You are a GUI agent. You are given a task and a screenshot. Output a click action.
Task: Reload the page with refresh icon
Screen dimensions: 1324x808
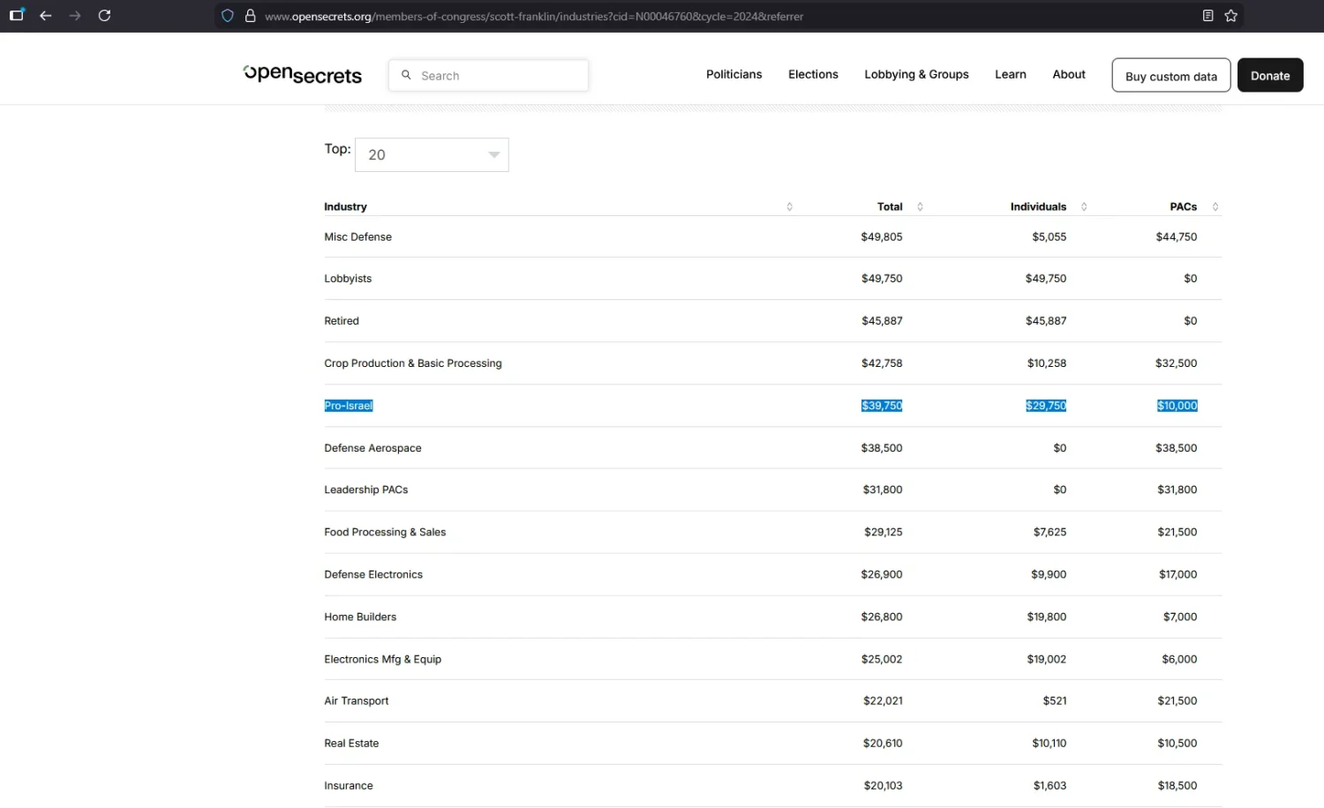[x=104, y=16]
